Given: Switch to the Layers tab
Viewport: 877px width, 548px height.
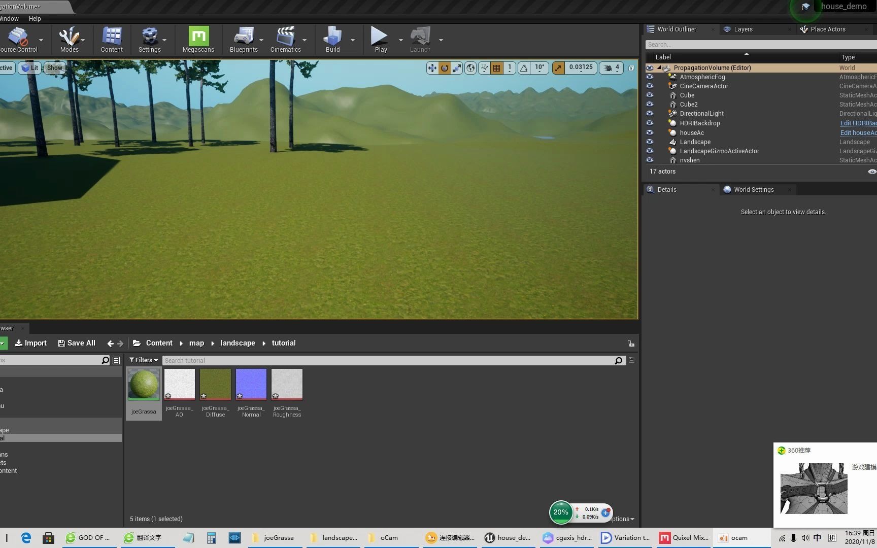Looking at the screenshot, I should click(x=743, y=29).
